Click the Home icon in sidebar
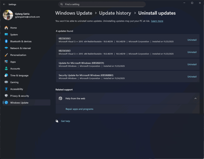 click(6, 28)
